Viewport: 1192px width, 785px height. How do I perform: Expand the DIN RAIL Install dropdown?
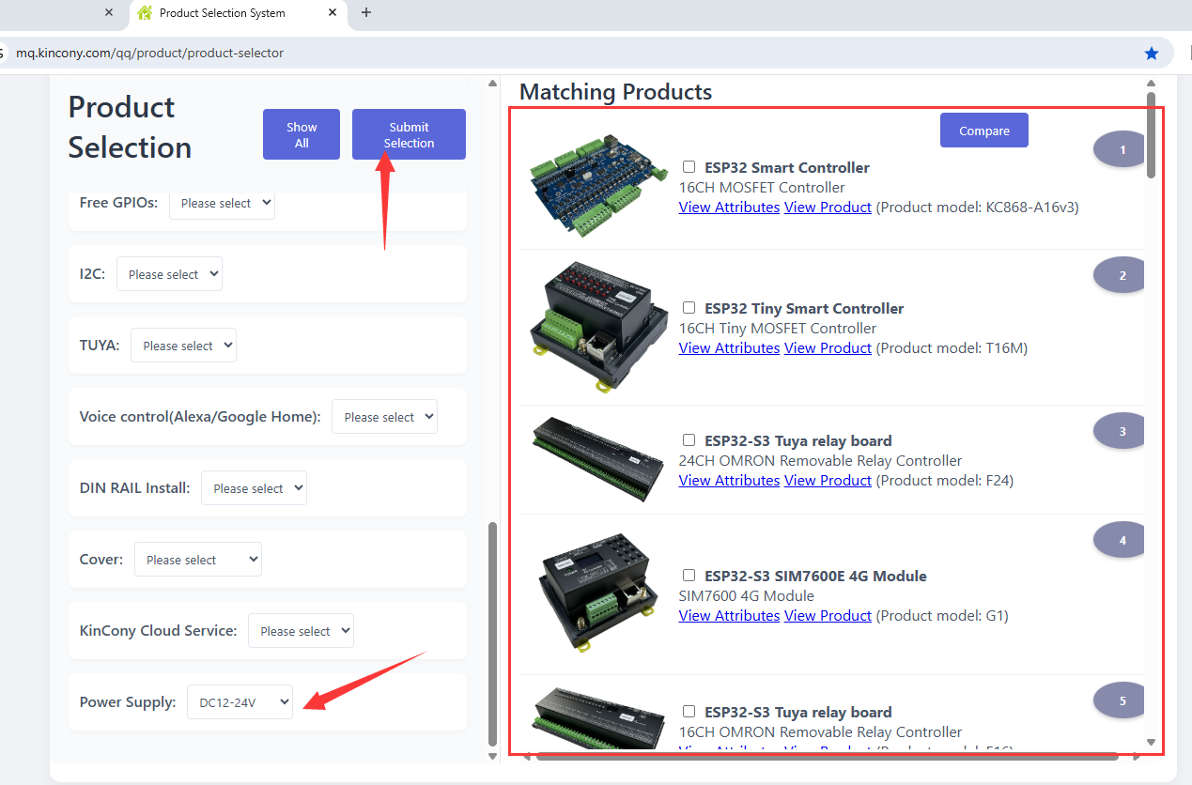(x=254, y=488)
